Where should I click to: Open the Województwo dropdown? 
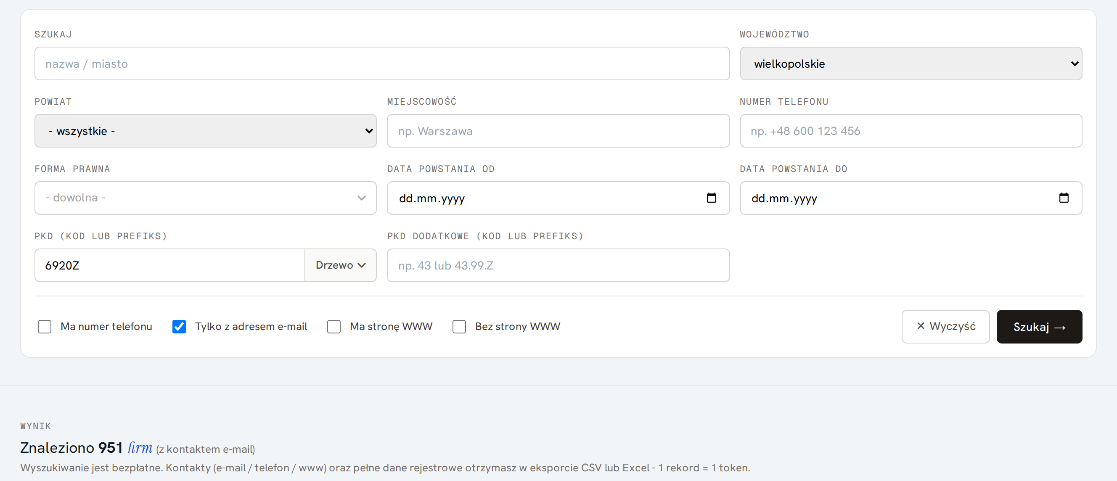pos(911,64)
